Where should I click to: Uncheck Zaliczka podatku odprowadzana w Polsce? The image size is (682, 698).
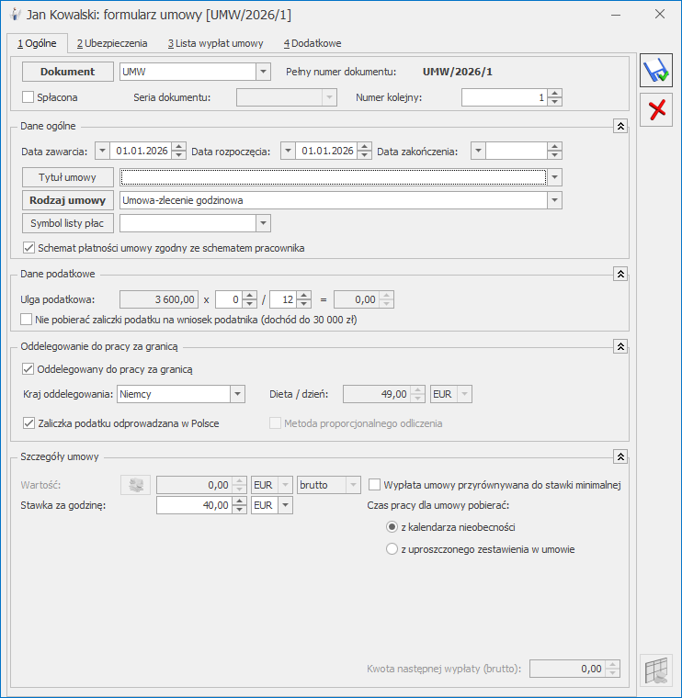click(x=28, y=422)
